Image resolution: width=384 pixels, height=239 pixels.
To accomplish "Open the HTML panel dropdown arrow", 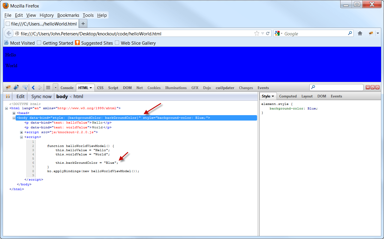I will click(90, 88).
